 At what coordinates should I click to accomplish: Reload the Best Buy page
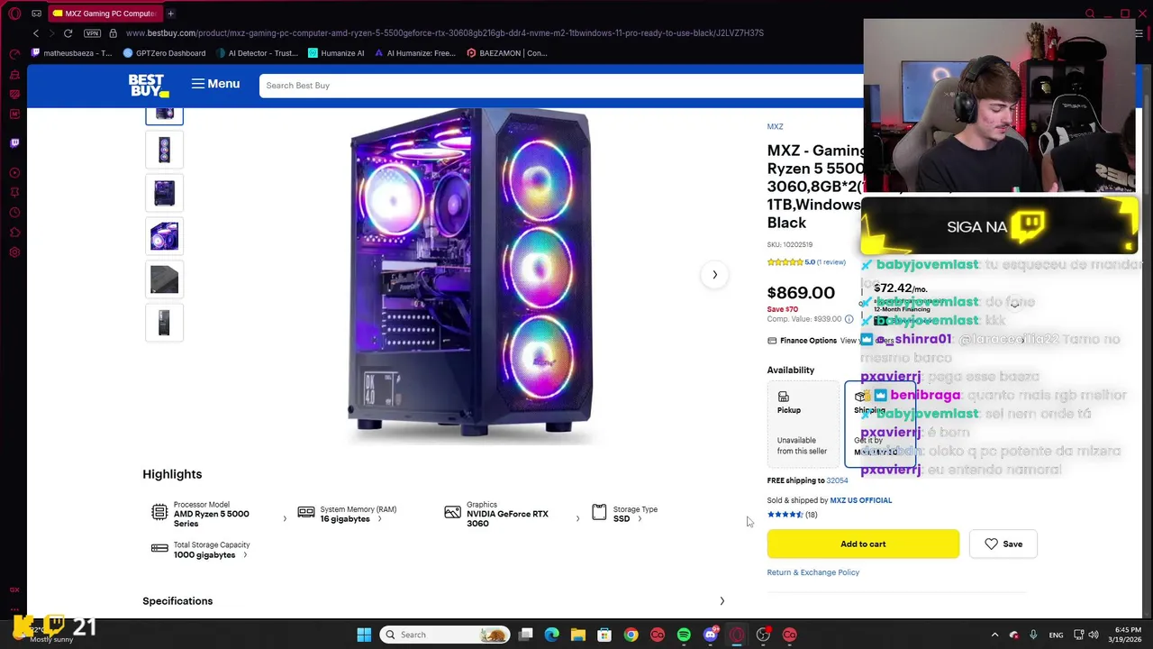click(68, 33)
